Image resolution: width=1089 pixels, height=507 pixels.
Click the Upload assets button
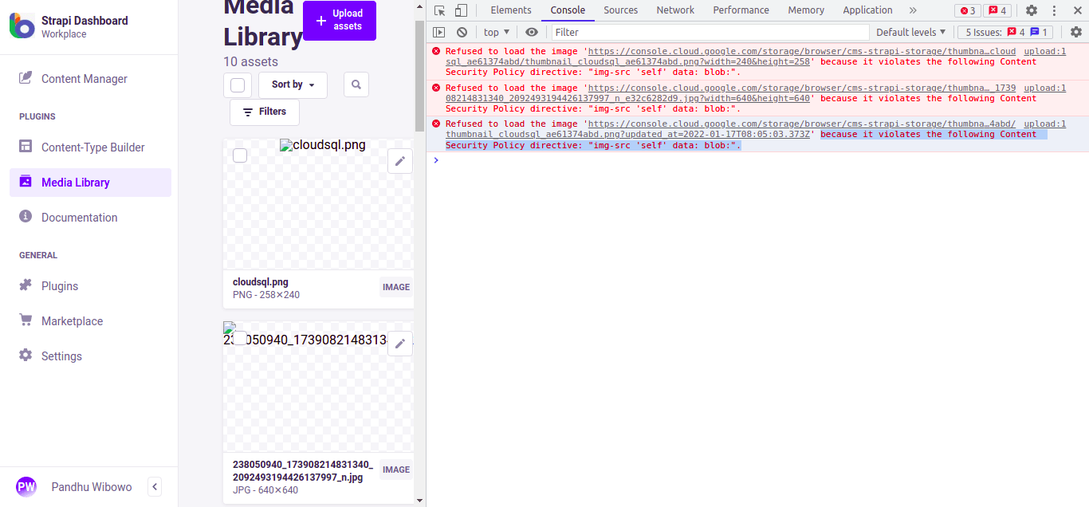click(x=339, y=20)
